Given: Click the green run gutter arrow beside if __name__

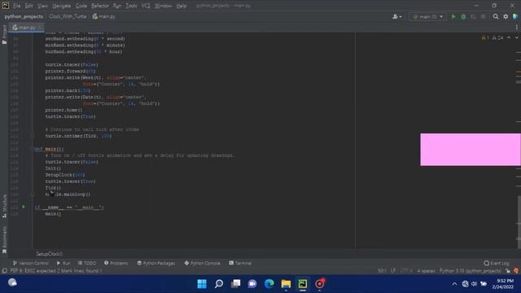Looking at the screenshot, I should click(x=24, y=207).
